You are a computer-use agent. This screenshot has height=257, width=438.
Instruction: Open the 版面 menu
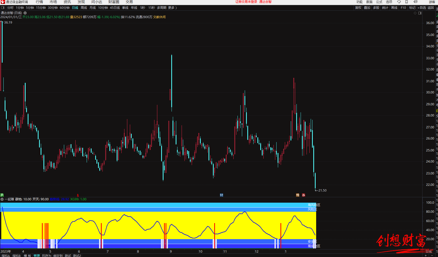pos(369,2)
